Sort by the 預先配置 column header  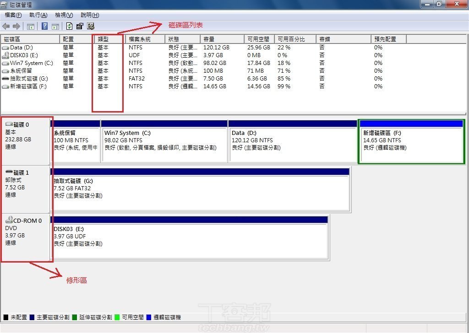click(x=389, y=39)
